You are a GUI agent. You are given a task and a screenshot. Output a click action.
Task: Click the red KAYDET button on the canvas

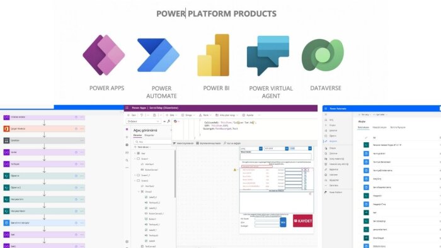pos(302,221)
